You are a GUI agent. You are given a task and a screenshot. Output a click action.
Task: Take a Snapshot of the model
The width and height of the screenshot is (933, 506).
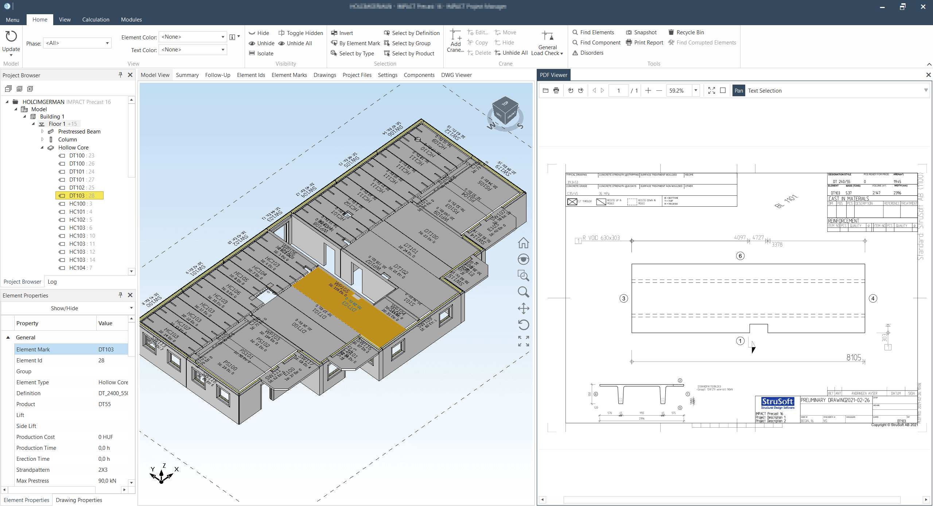click(641, 32)
